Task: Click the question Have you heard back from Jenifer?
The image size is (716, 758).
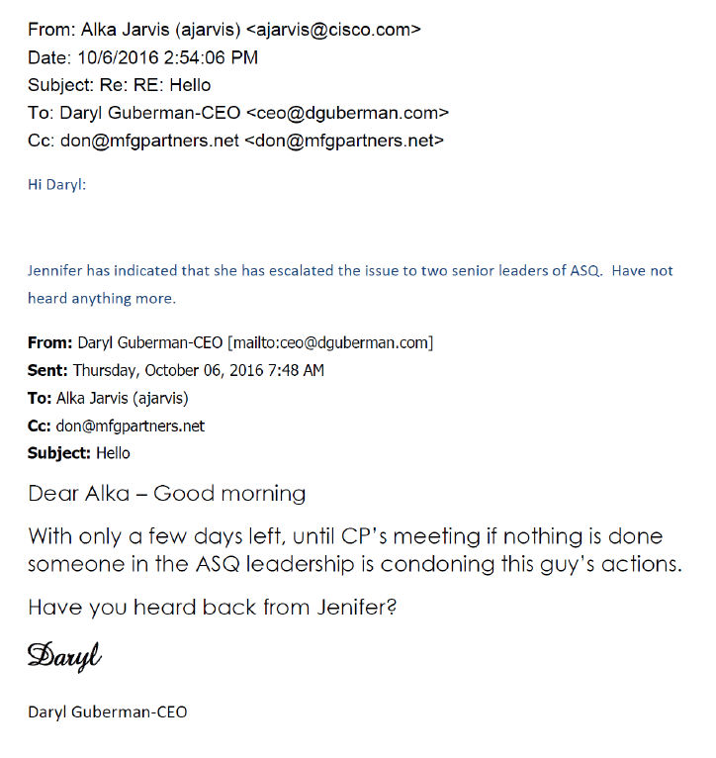Action: click(213, 607)
